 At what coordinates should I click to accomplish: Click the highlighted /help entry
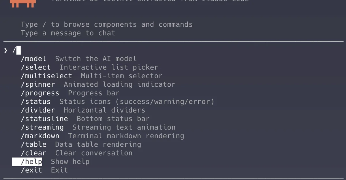(32, 162)
